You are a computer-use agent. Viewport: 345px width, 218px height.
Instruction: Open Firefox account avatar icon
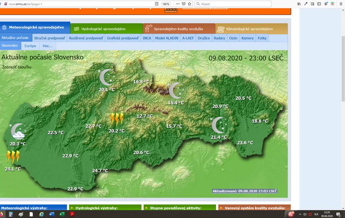[326, 4]
